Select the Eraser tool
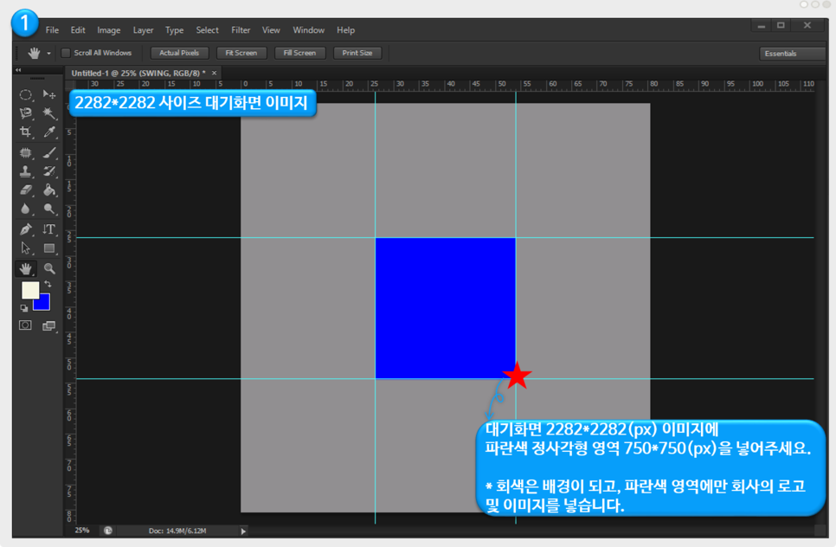This screenshot has width=836, height=547. (26, 190)
